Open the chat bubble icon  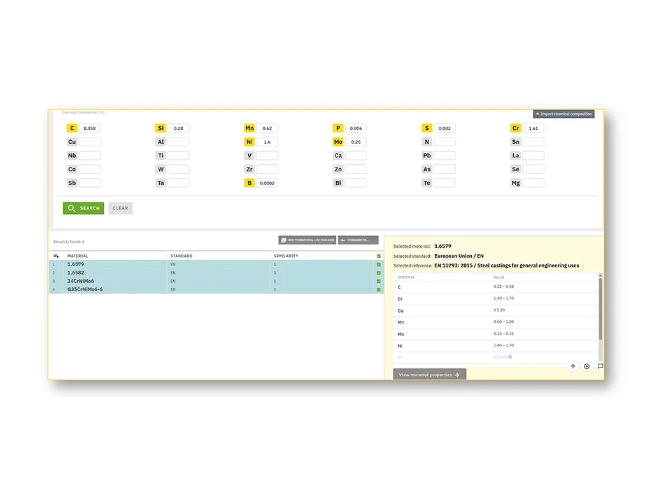[600, 366]
